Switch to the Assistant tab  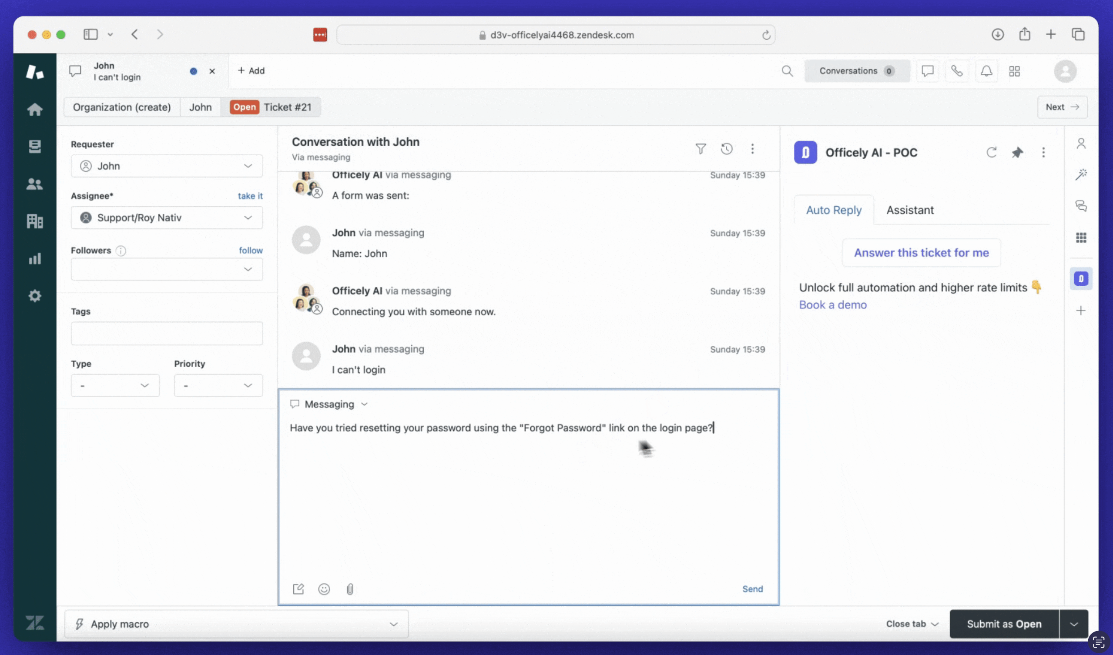click(910, 210)
